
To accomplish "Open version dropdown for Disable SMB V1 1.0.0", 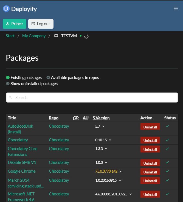I will click(x=106, y=162).
